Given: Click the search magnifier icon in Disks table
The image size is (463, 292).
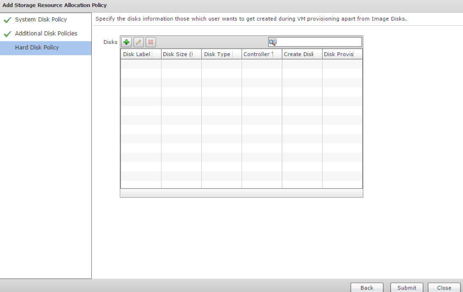Looking at the screenshot, I should pyautogui.click(x=273, y=42).
